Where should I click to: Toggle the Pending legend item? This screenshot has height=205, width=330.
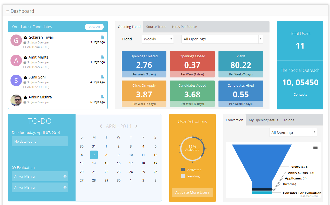190,176
